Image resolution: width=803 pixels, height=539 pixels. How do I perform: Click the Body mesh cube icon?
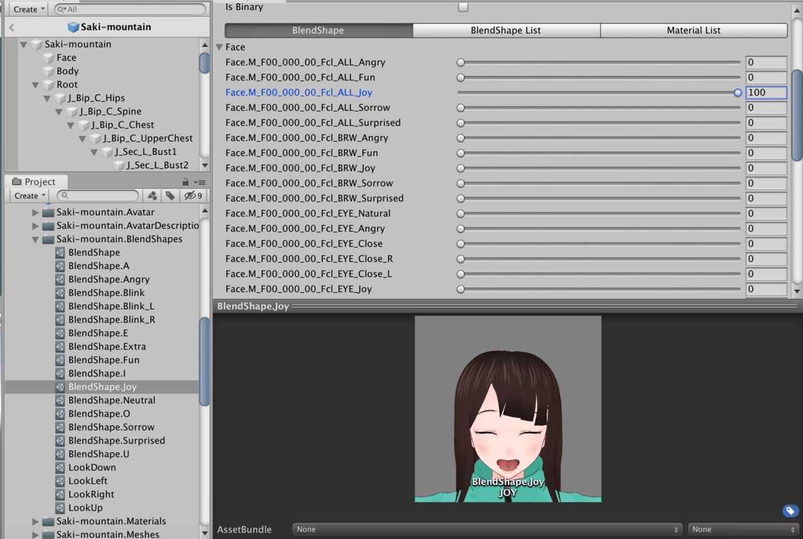tap(48, 71)
